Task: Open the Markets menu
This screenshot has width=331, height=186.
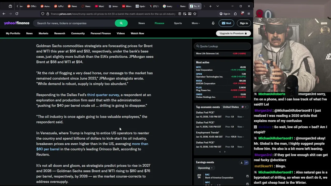Action: coord(43,33)
